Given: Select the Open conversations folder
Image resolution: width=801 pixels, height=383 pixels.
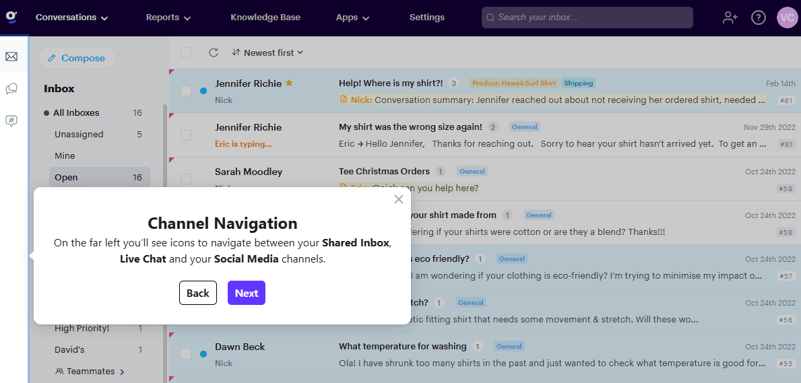Looking at the screenshot, I should 100,177.
